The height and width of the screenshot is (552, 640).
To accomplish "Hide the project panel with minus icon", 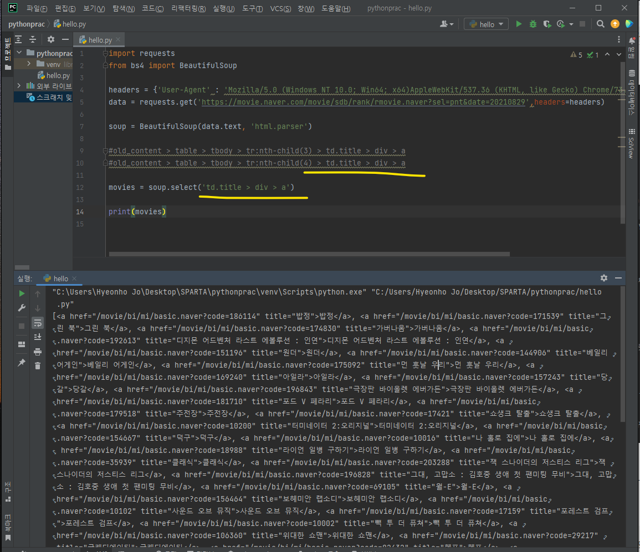I will click(x=65, y=39).
